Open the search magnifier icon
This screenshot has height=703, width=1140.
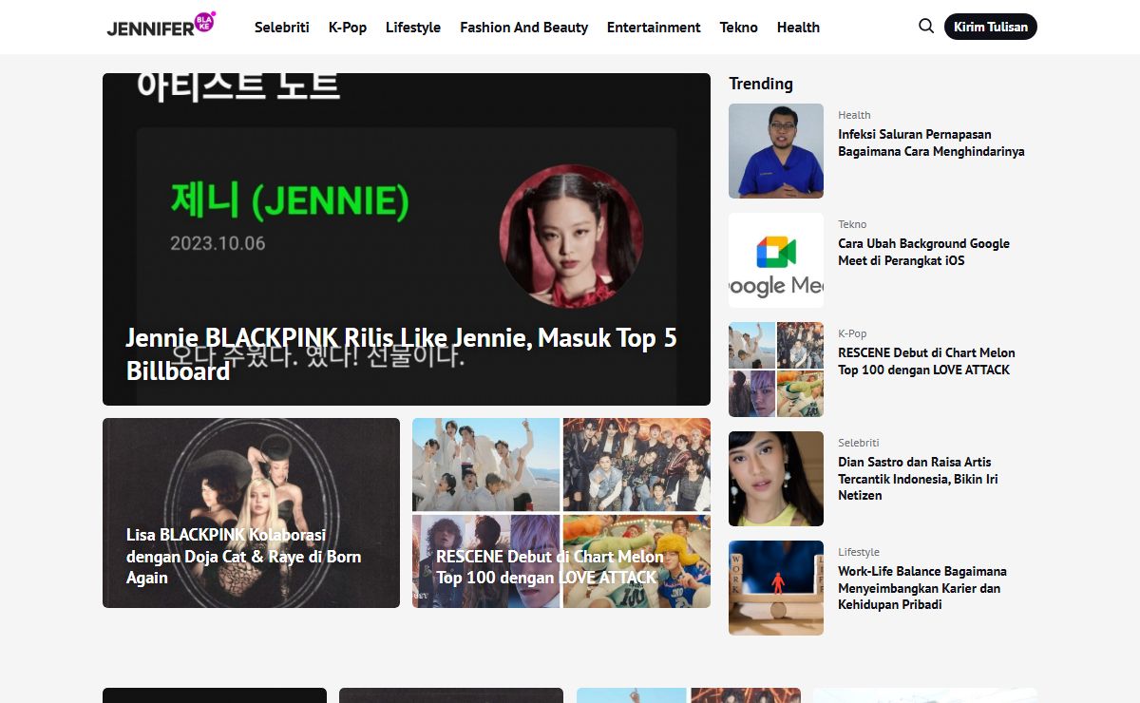(926, 27)
